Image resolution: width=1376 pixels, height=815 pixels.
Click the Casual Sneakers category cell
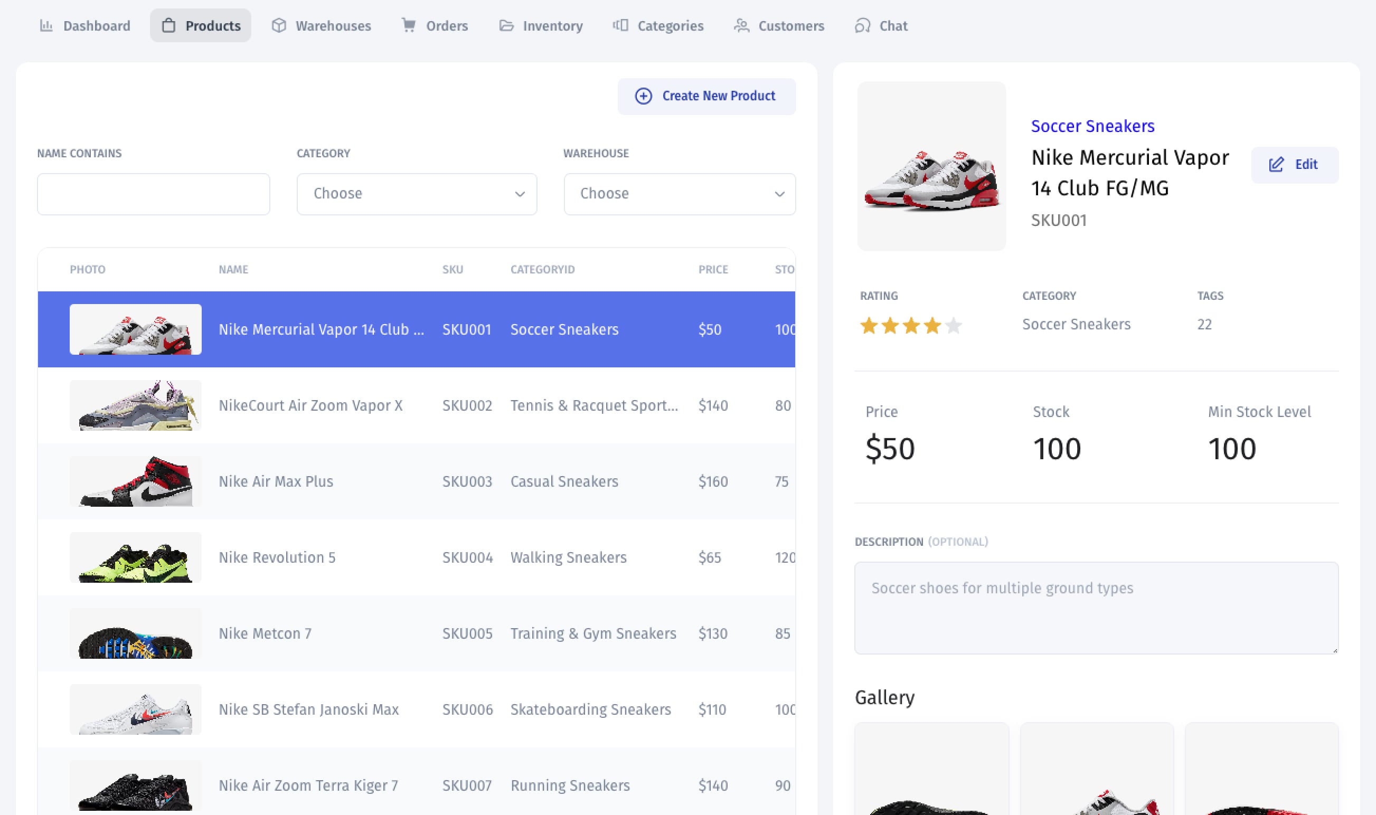point(564,481)
